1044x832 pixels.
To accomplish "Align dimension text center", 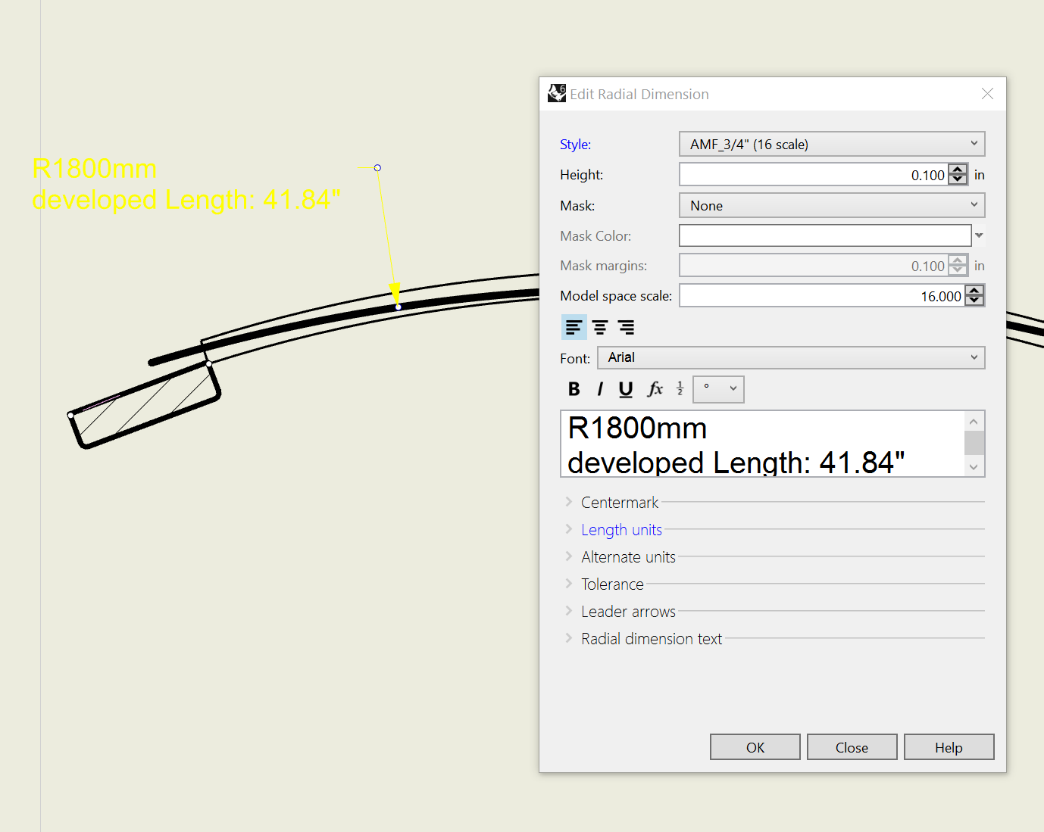I will [x=600, y=327].
